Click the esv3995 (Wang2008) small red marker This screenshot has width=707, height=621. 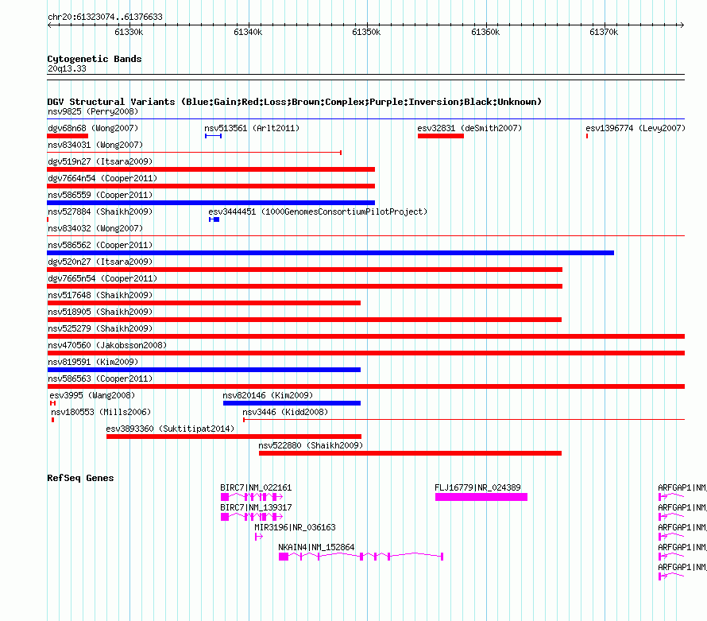[52, 403]
